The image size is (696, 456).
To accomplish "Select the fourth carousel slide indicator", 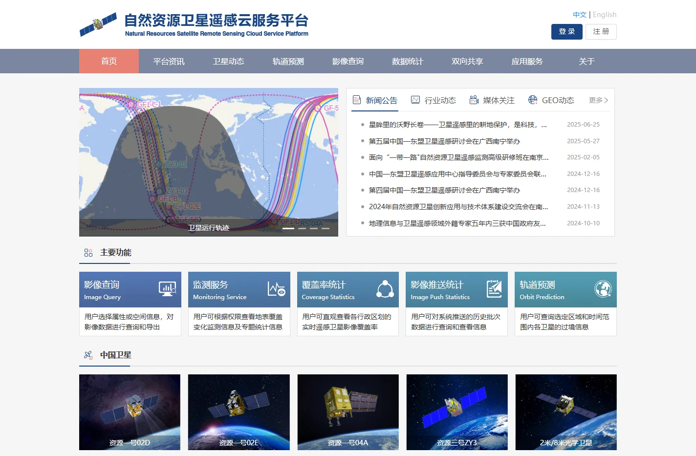I will coord(326,228).
